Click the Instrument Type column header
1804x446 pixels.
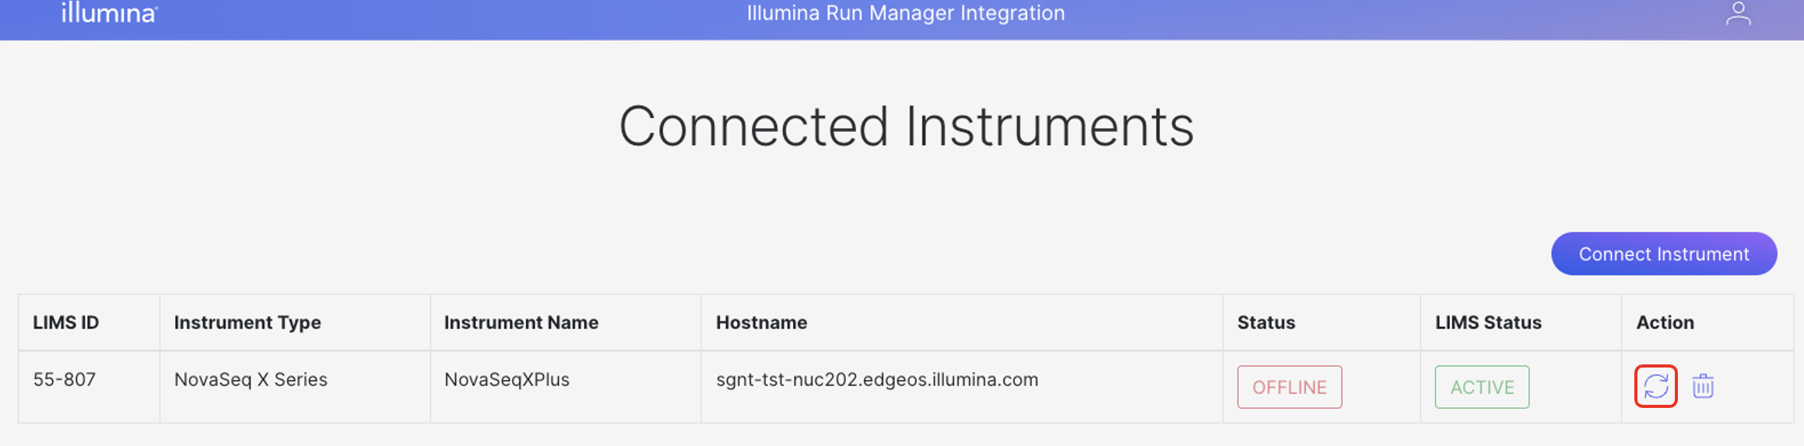pyautogui.click(x=247, y=322)
